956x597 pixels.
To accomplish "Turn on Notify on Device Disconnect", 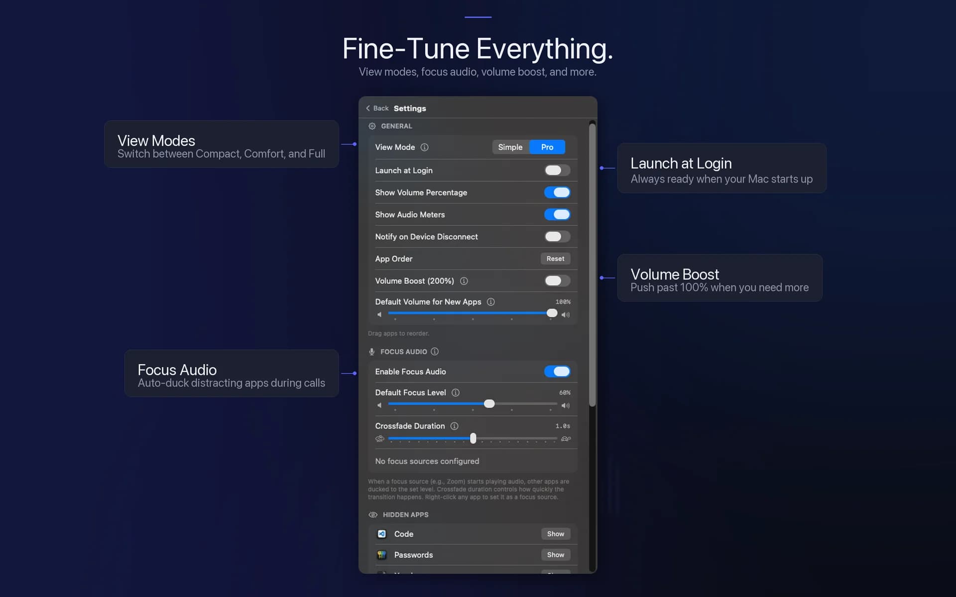I will click(x=557, y=236).
